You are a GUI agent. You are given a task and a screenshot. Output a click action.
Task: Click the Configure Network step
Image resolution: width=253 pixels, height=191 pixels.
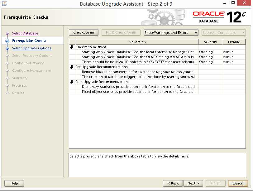click(x=28, y=63)
